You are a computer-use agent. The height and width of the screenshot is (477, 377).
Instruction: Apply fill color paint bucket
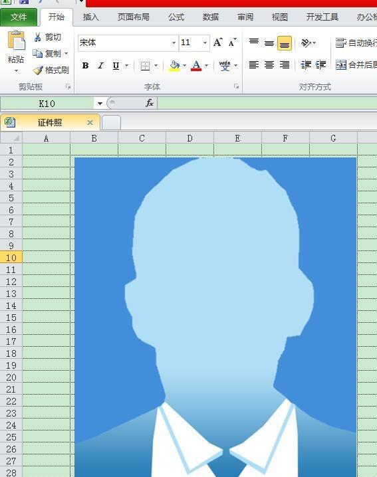pos(174,65)
